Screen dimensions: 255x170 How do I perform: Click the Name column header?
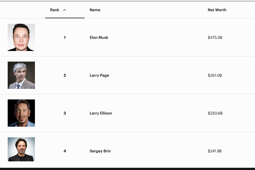[95, 10]
